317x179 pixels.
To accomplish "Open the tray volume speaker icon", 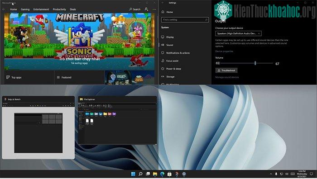I will (x=287, y=174).
